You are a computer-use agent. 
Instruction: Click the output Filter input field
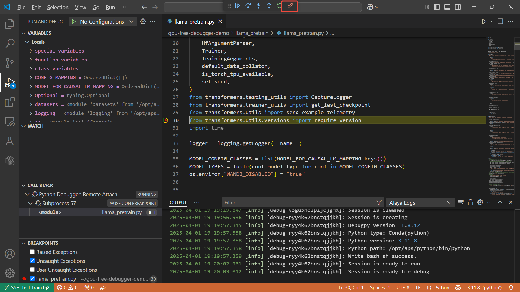pyautogui.click(x=298, y=202)
